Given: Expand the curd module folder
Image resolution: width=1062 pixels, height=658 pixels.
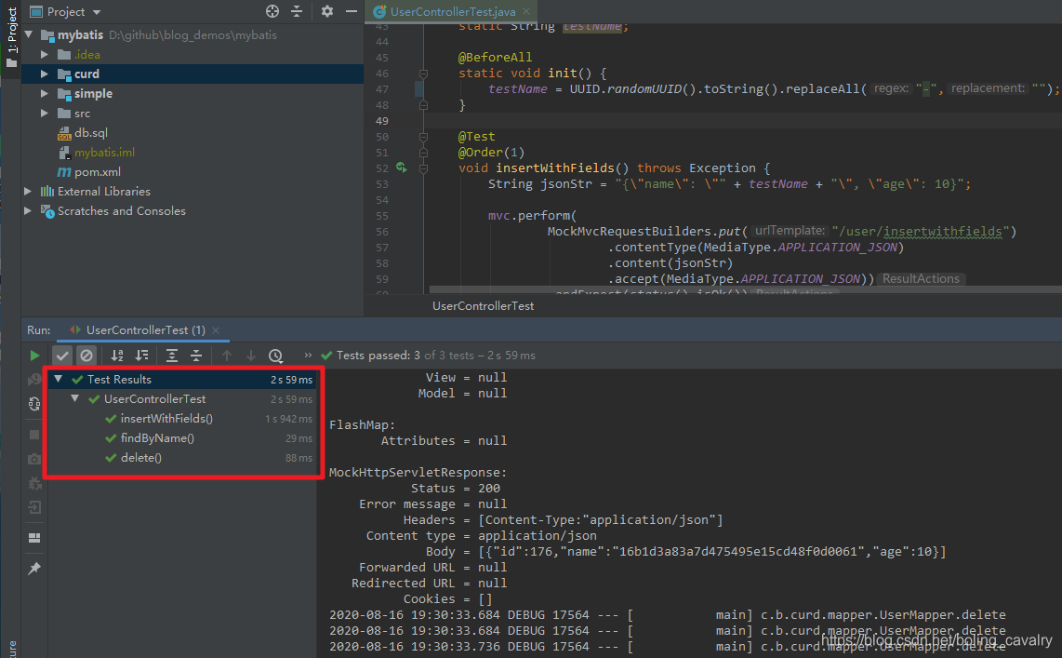Looking at the screenshot, I should pyautogui.click(x=45, y=74).
